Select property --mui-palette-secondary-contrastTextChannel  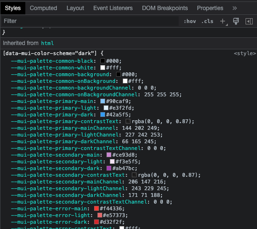click(79, 202)
